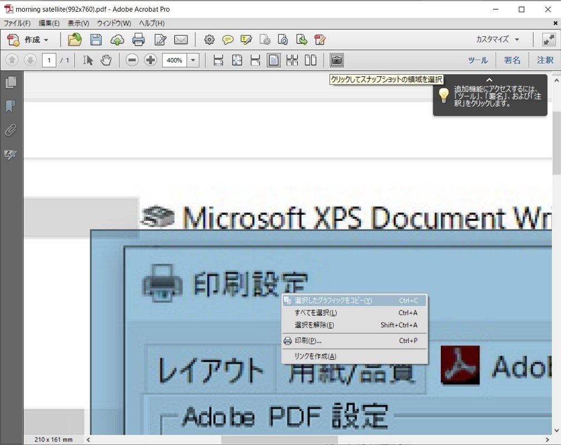Screen dimensions: 561x445
Task: Print the file using the printer toolbar icon
Action: [139, 39]
